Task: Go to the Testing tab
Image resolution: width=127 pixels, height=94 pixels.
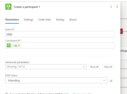Action: coord(60,20)
